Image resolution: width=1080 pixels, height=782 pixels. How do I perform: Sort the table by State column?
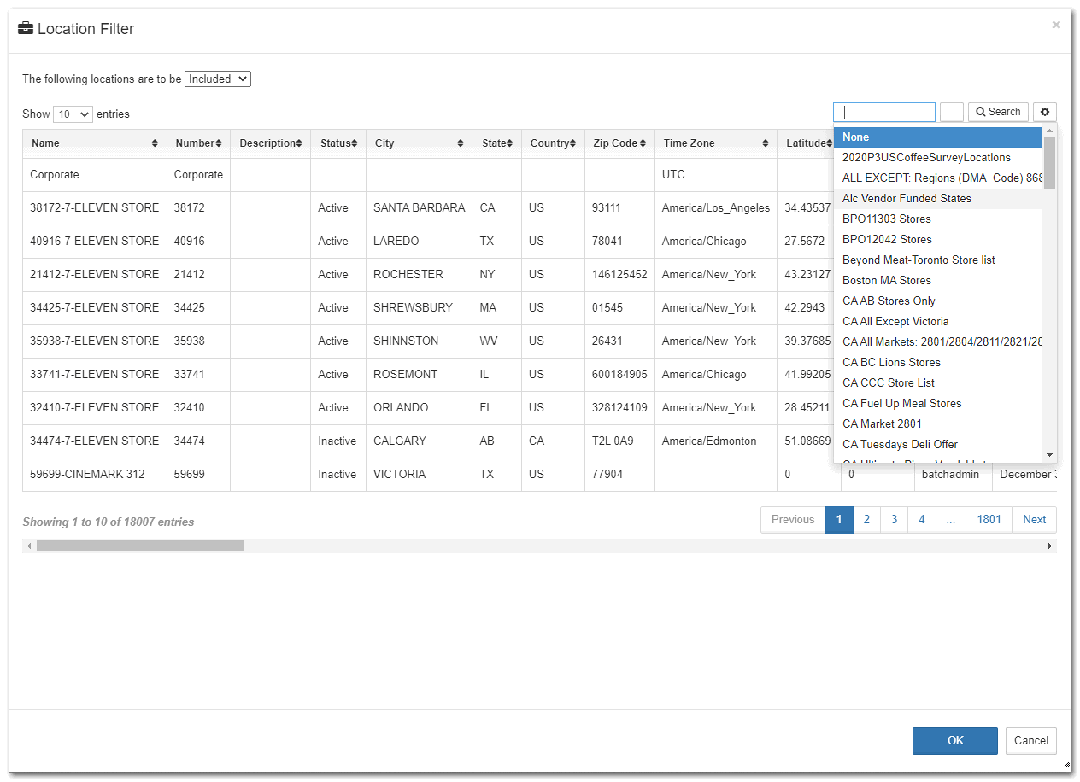point(509,143)
